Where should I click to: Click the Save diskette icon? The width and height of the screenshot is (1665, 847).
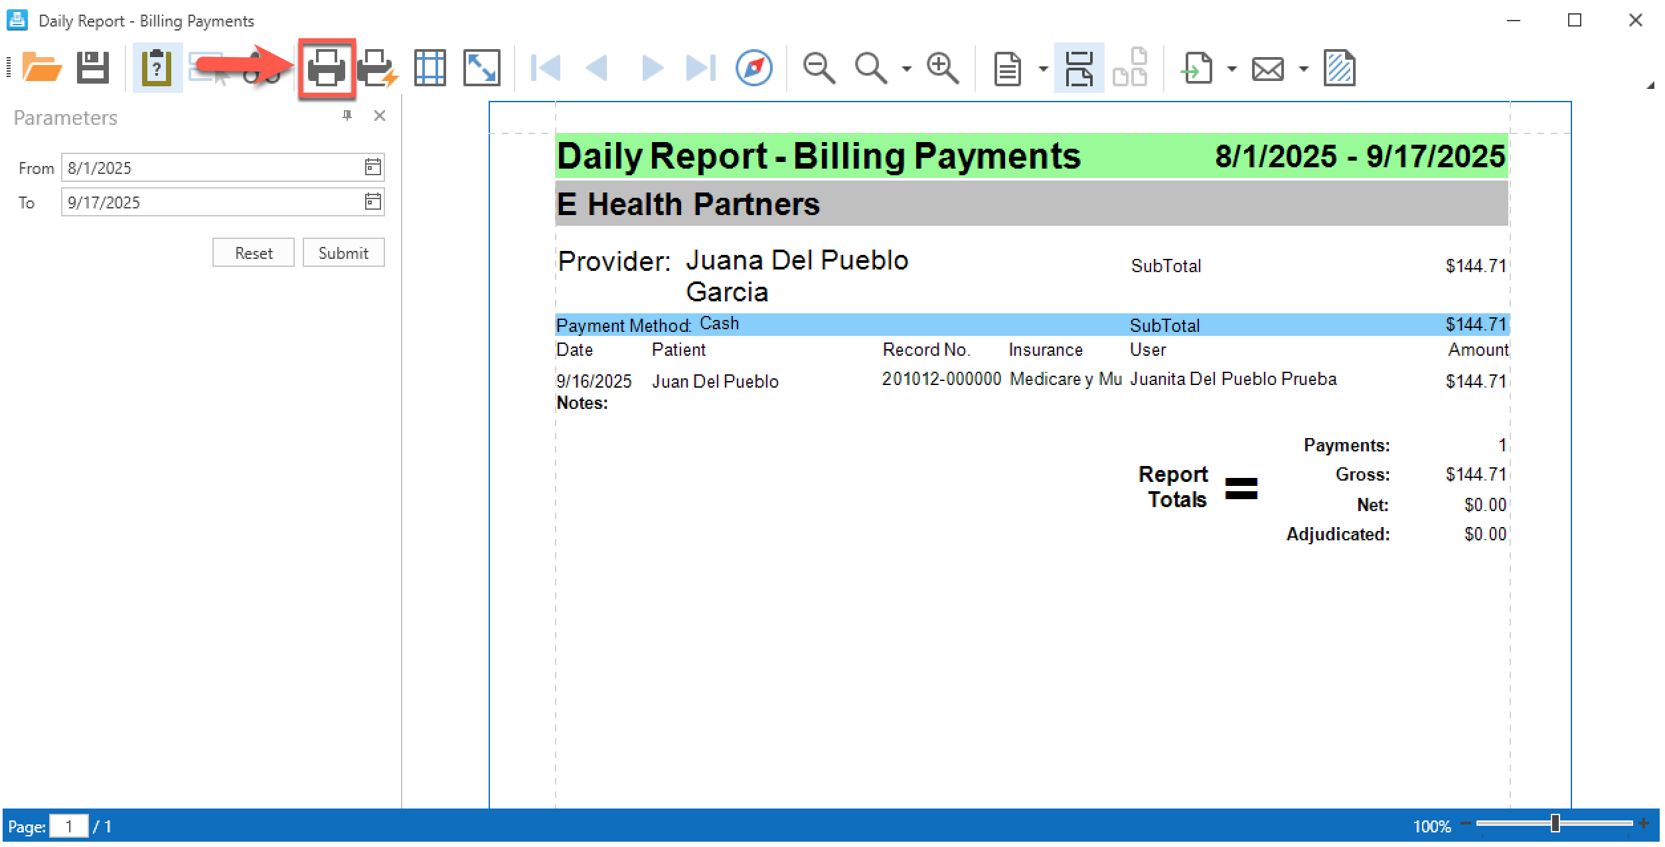click(x=92, y=68)
